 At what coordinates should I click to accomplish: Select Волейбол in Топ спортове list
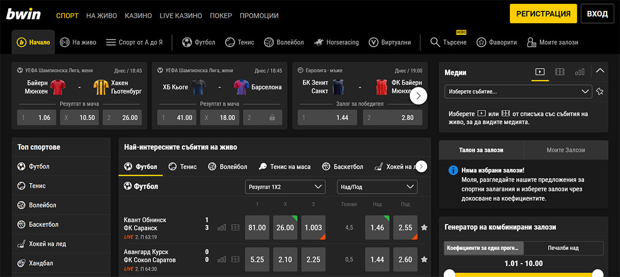tap(61, 205)
